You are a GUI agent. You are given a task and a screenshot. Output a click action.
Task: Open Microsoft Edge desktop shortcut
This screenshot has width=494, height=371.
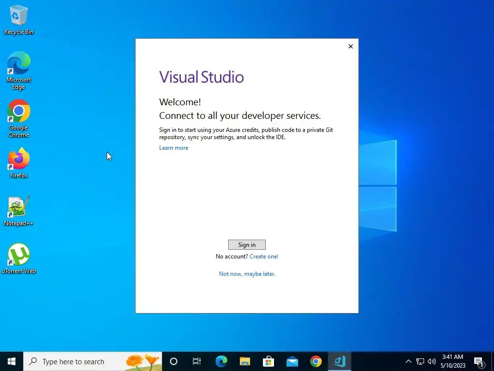19,71
